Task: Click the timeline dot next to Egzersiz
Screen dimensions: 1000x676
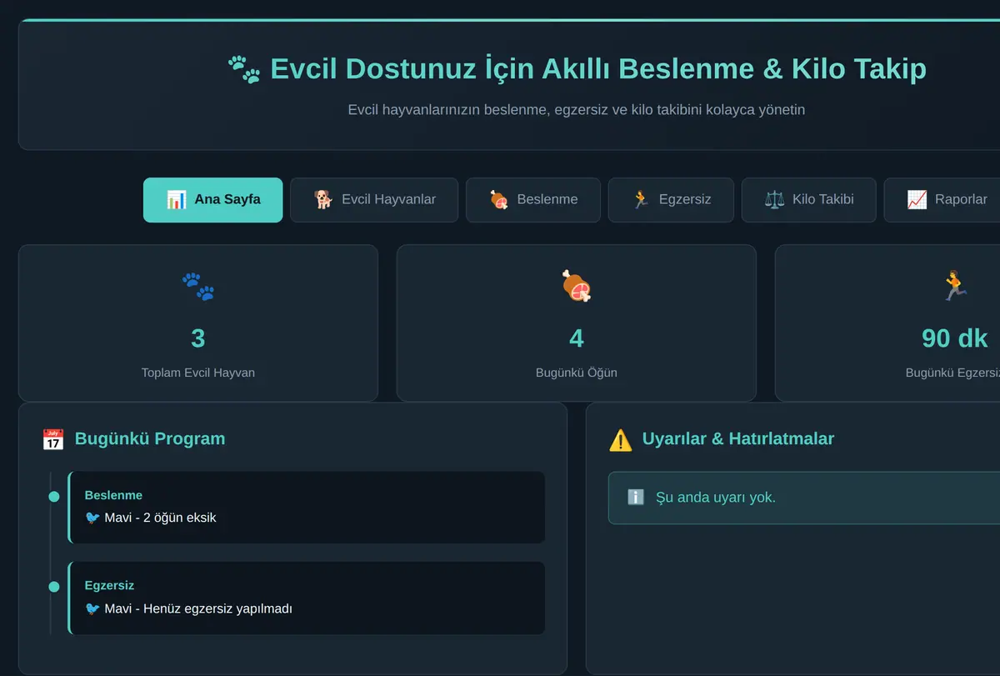Action: coord(54,587)
